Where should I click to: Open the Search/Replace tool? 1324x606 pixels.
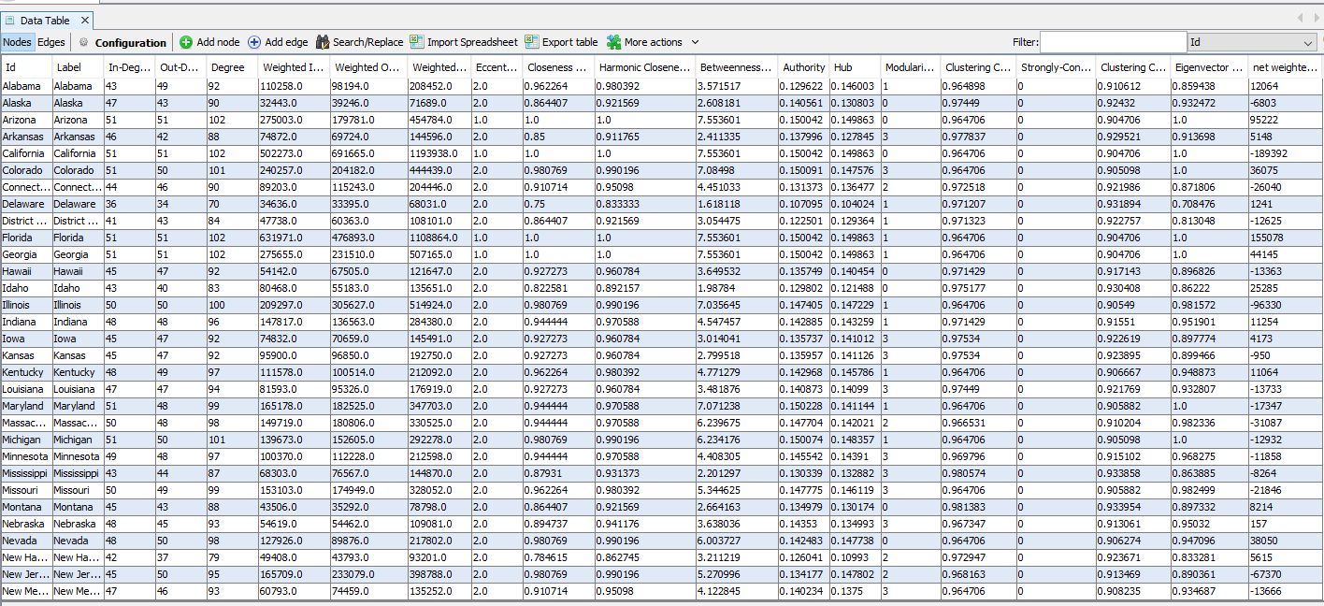click(360, 42)
